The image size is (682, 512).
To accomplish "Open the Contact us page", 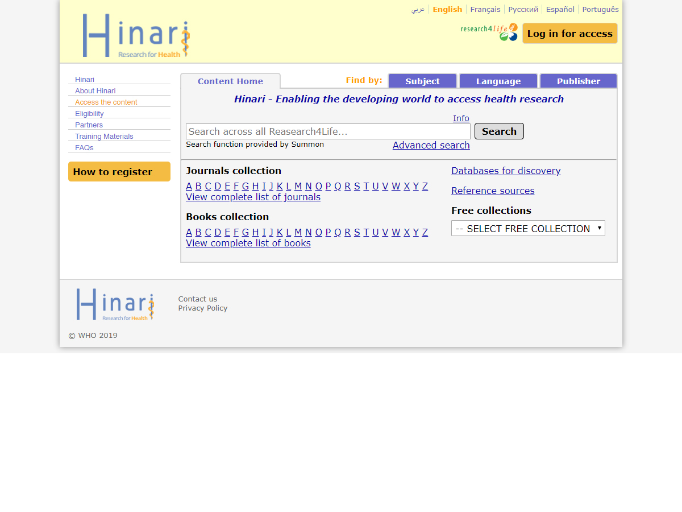I will click(197, 299).
